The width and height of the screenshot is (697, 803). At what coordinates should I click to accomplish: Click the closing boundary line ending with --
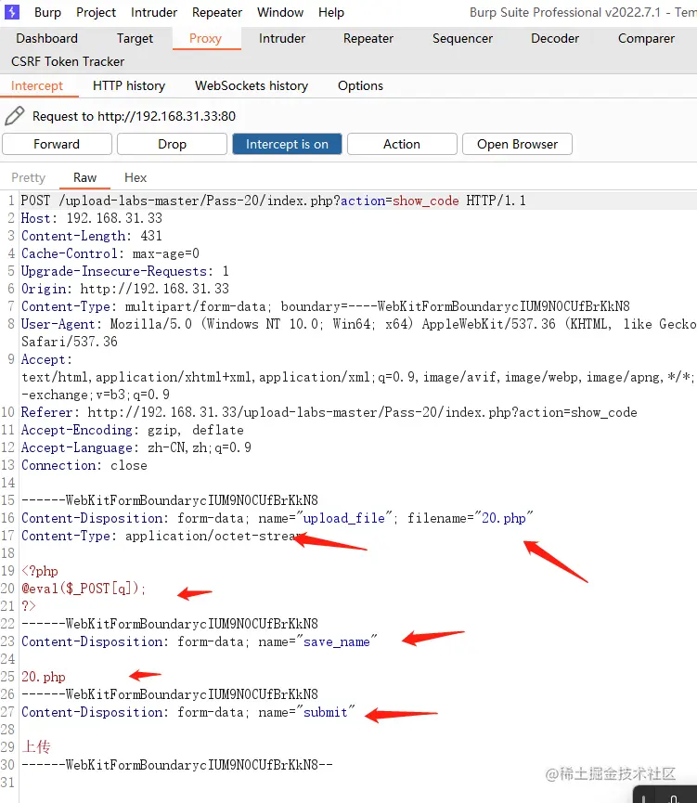point(176,765)
